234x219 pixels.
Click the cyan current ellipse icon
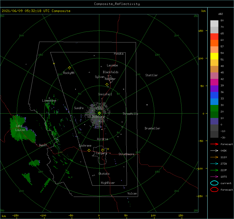tap(214, 183)
